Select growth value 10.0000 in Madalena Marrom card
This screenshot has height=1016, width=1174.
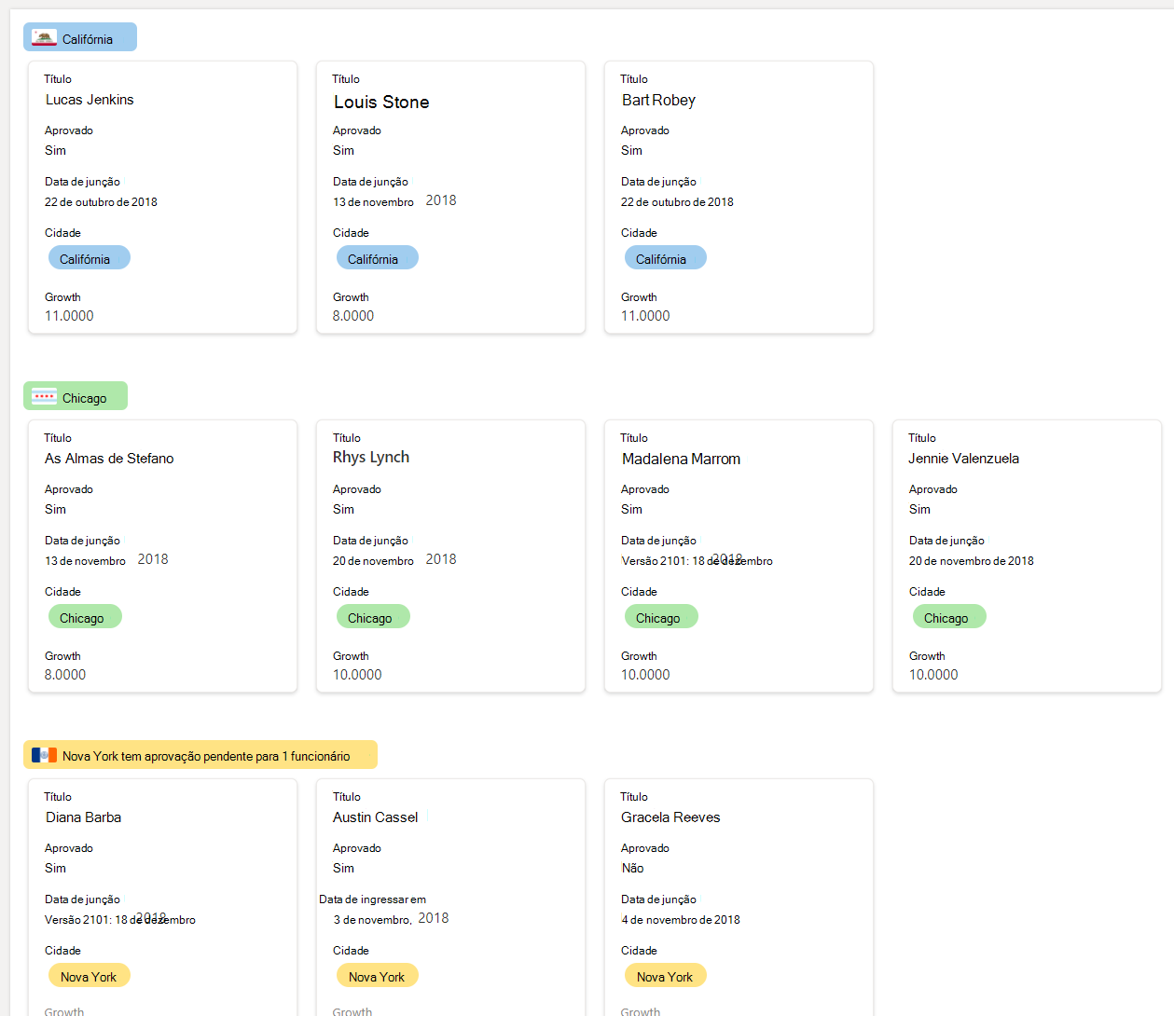[x=645, y=675]
